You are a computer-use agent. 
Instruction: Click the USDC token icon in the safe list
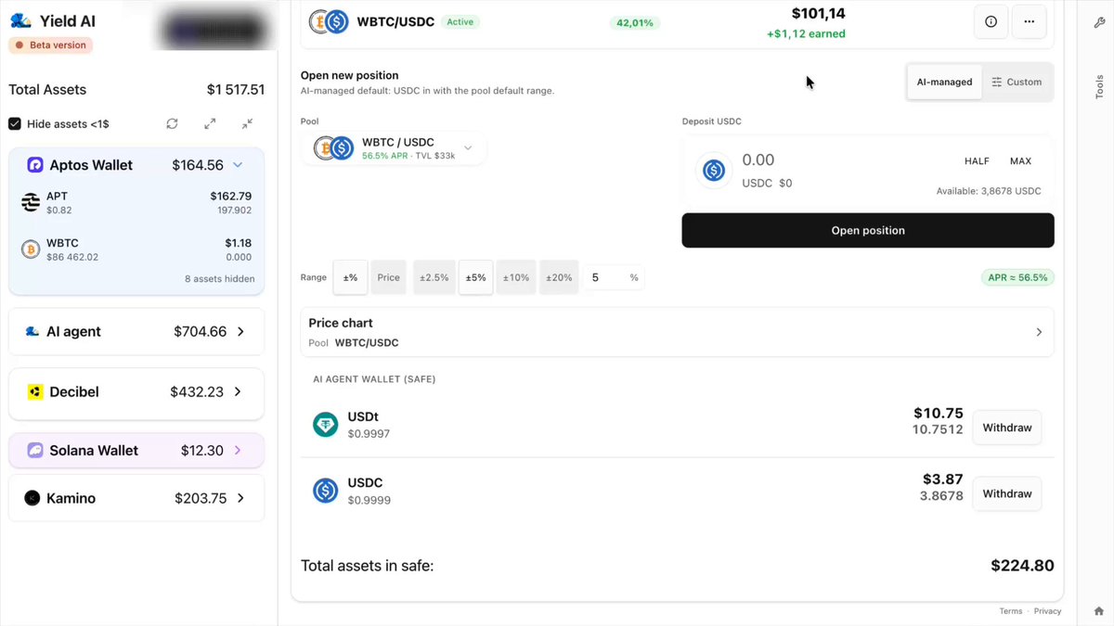click(x=325, y=491)
